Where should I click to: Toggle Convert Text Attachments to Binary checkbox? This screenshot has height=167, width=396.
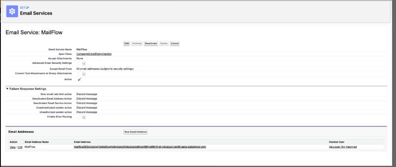pyautogui.click(x=79, y=74)
